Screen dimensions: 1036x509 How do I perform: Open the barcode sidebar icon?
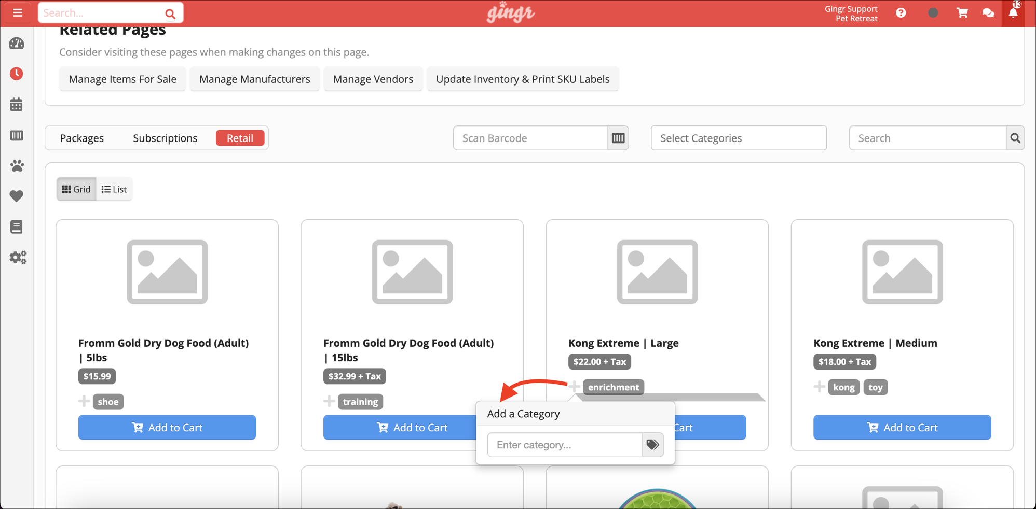click(17, 135)
